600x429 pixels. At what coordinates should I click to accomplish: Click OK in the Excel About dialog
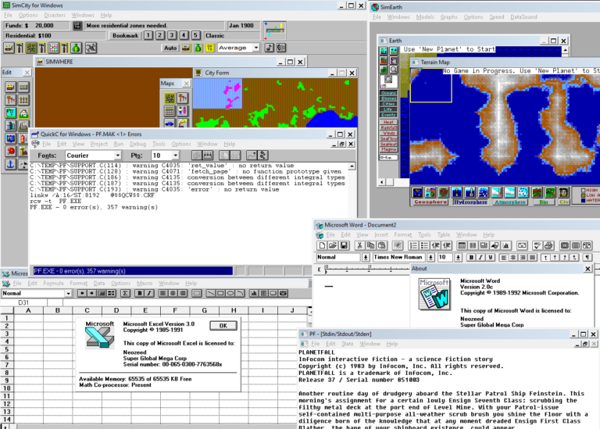(223, 325)
